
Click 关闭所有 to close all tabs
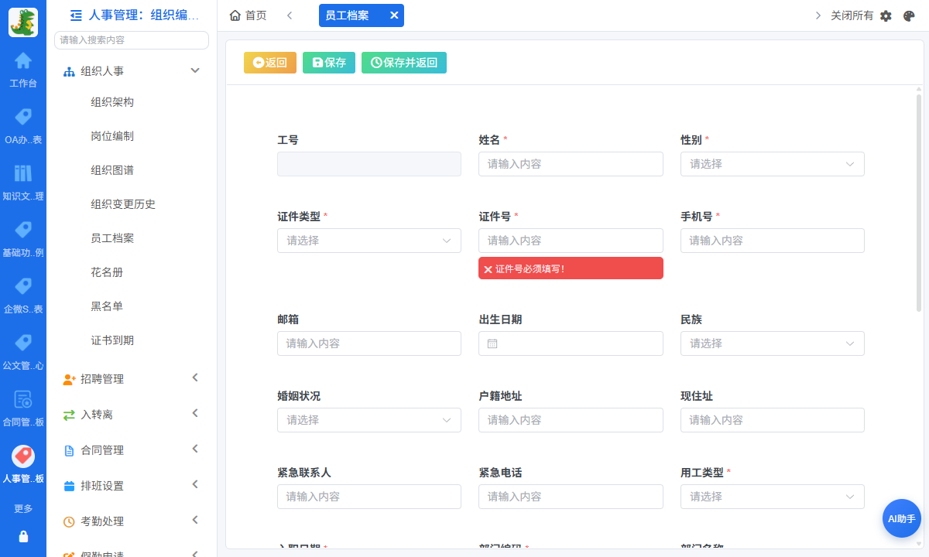click(852, 15)
